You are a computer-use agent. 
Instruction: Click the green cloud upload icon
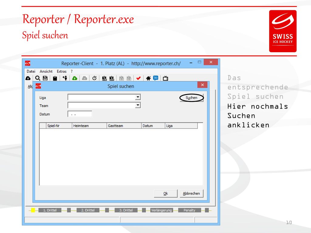tap(75, 78)
